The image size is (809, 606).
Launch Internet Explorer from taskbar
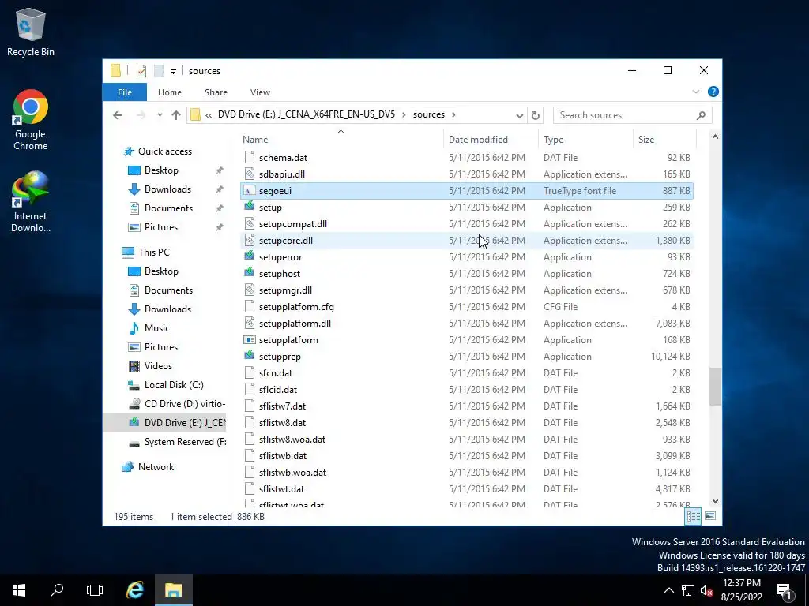(x=135, y=590)
